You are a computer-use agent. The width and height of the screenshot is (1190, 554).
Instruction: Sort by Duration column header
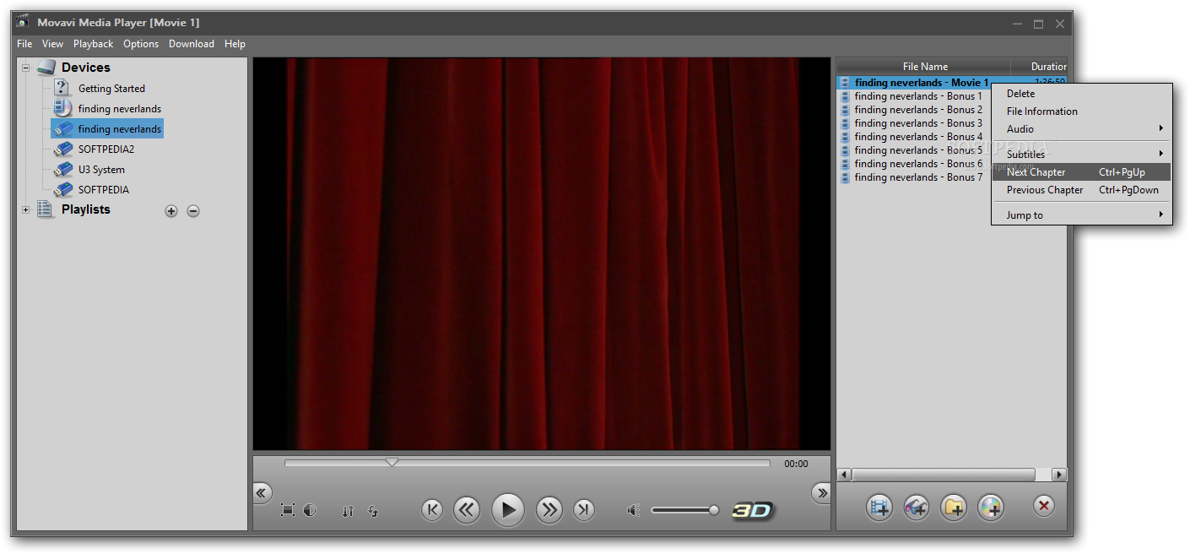pos(1040,67)
